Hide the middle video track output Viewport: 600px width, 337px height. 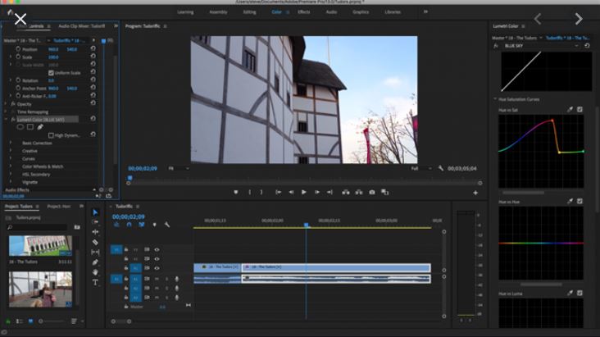[x=157, y=259]
